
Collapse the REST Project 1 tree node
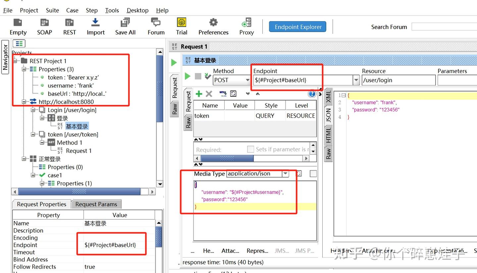(15, 61)
